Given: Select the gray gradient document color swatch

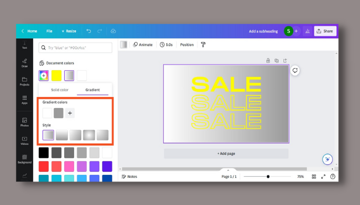Looking at the screenshot, I should (x=69, y=75).
